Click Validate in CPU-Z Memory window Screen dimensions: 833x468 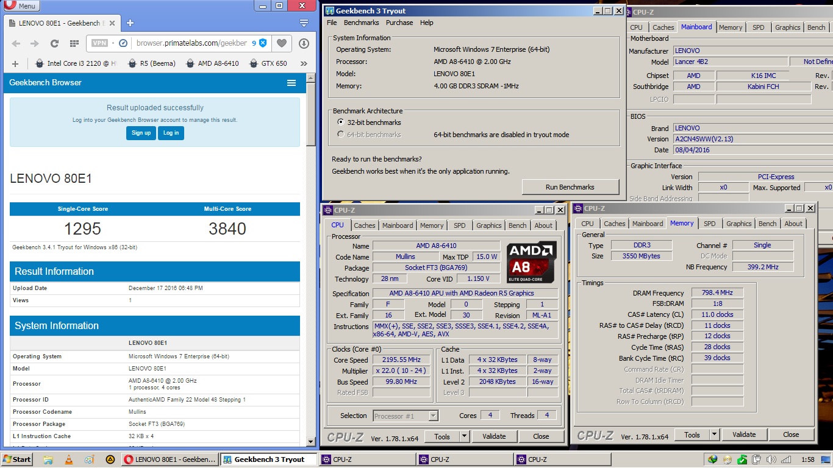point(744,434)
